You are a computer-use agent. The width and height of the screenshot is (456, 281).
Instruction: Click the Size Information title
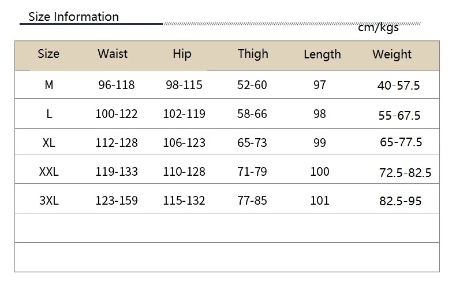point(73,17)
